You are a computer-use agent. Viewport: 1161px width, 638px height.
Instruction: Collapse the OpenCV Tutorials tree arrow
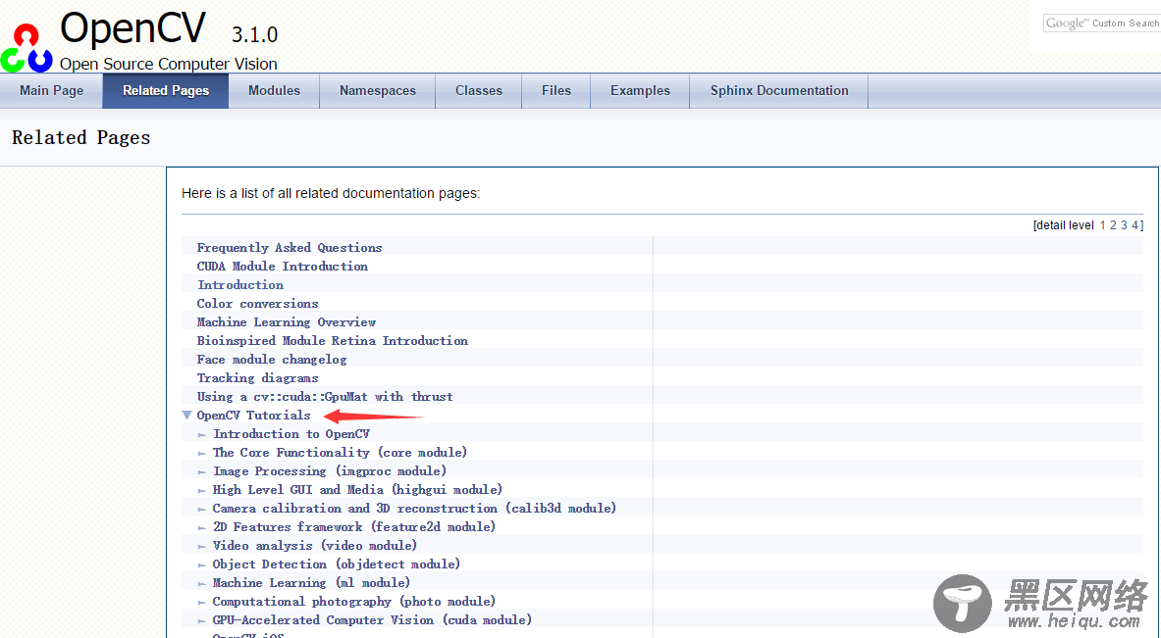(x=187, y=416)
